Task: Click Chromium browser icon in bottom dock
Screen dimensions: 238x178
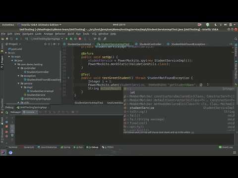Action: [10, 152]
